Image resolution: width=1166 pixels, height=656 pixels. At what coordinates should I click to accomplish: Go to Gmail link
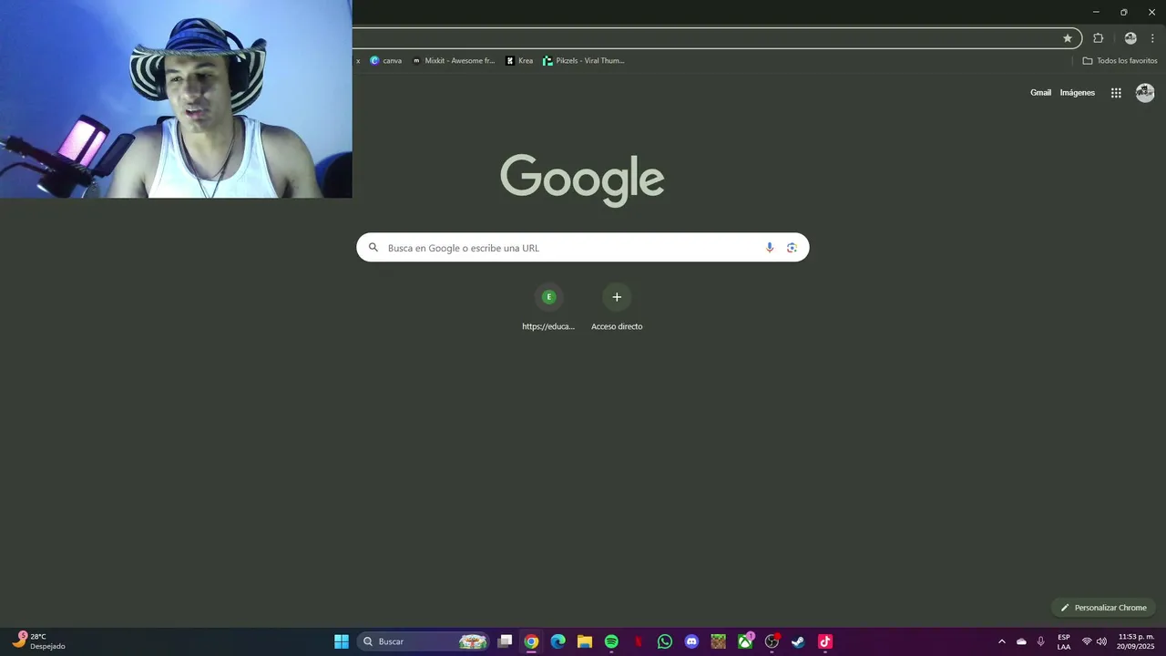pyautogui.click(x=1040, y=93)
